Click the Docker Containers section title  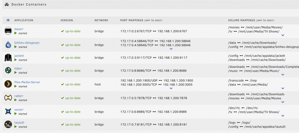click(x=29, y=4)
